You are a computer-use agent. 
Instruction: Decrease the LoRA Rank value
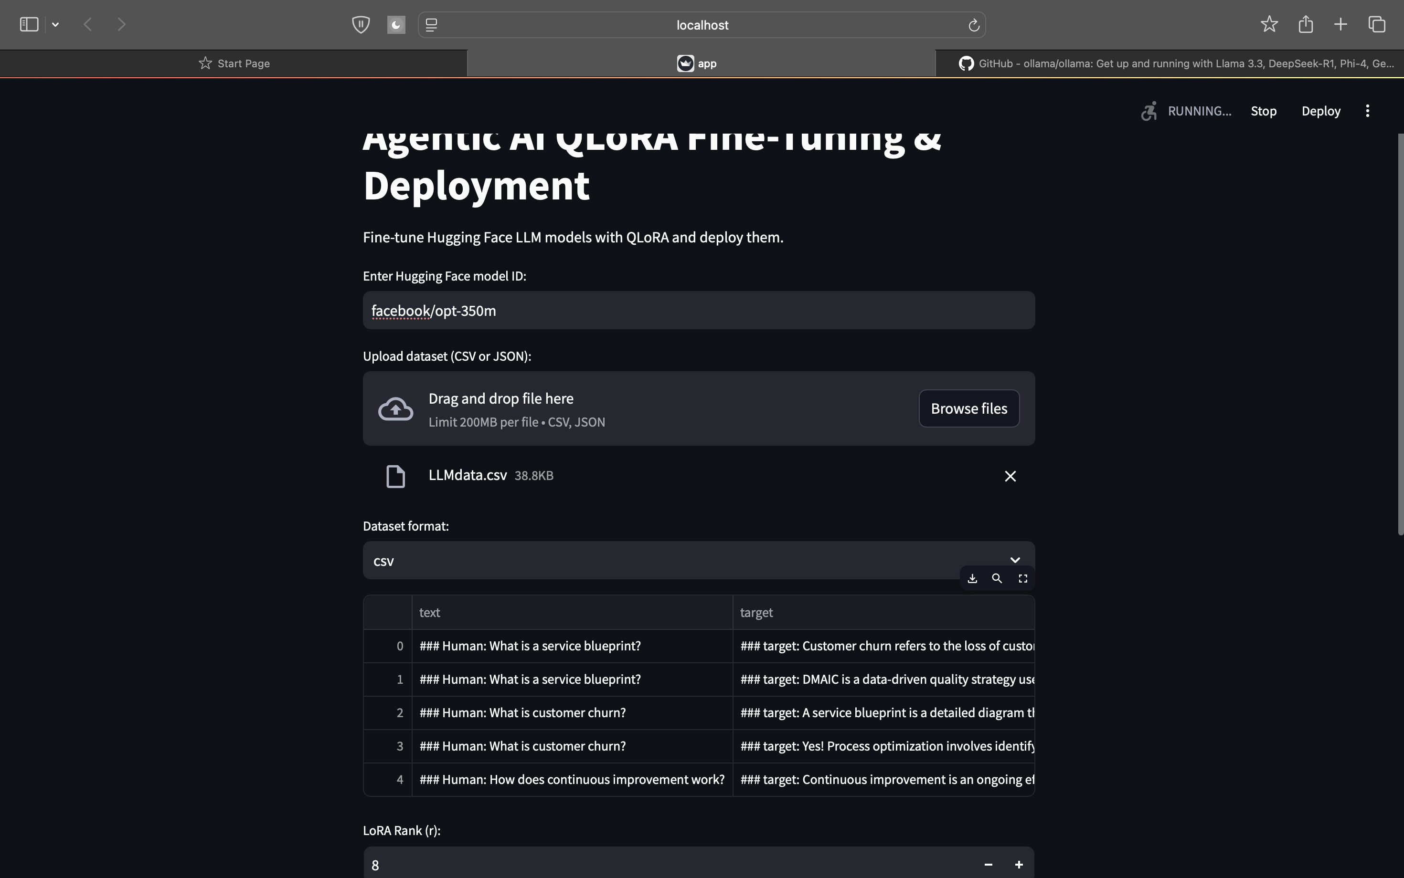(x=988, y=865)
